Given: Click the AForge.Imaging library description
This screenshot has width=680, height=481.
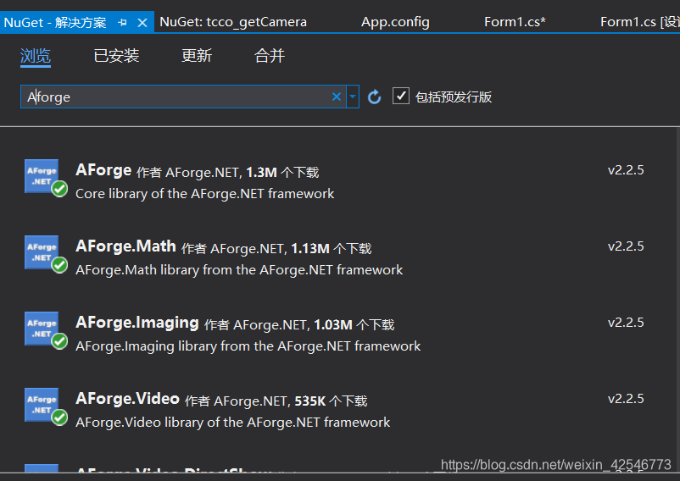Looking at the screenshot, I should click(248, 346).
